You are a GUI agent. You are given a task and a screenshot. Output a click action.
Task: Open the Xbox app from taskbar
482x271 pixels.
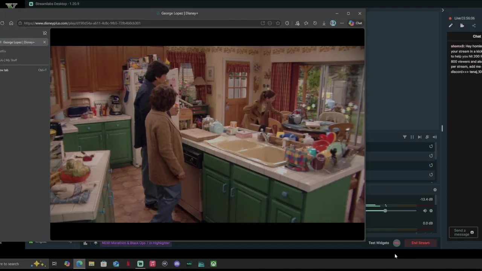(x=214, y=264)
